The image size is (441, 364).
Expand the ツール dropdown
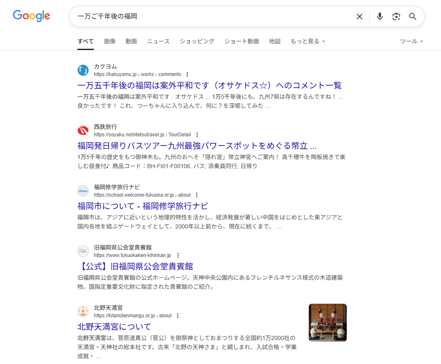pos(411,41)
